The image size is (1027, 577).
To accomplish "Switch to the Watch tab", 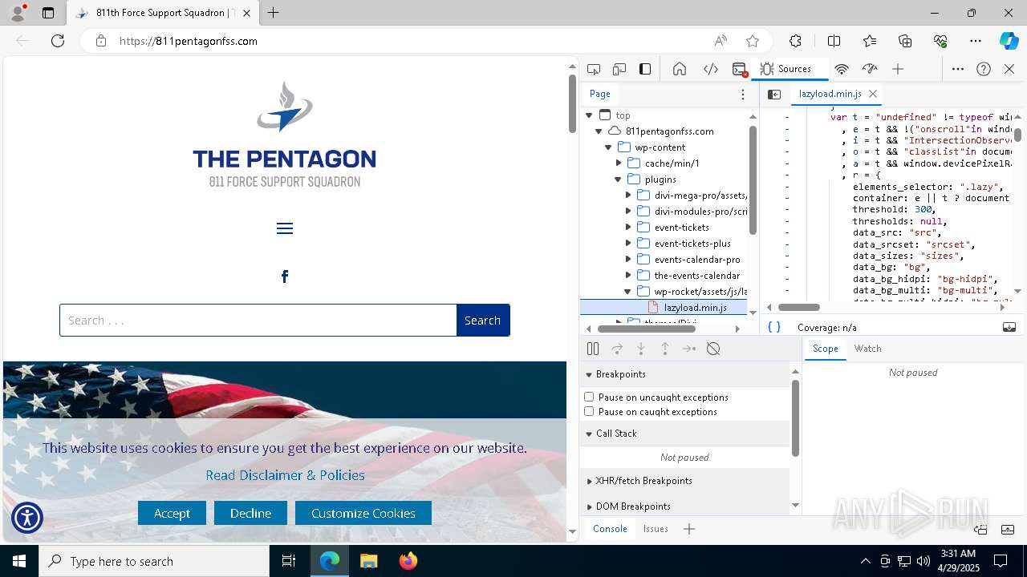I will [x=867, y=349].
